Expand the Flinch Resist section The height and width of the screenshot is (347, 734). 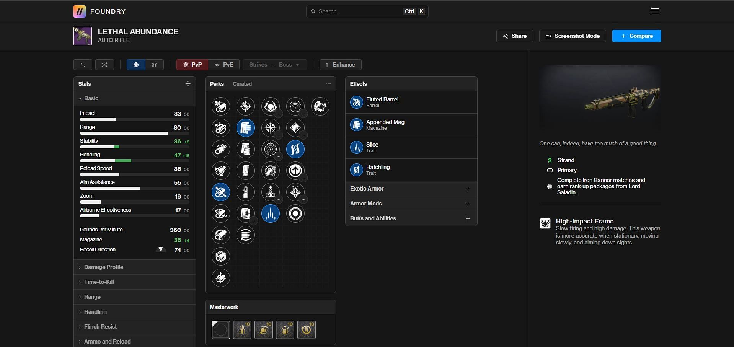click(x=134, y=327)
